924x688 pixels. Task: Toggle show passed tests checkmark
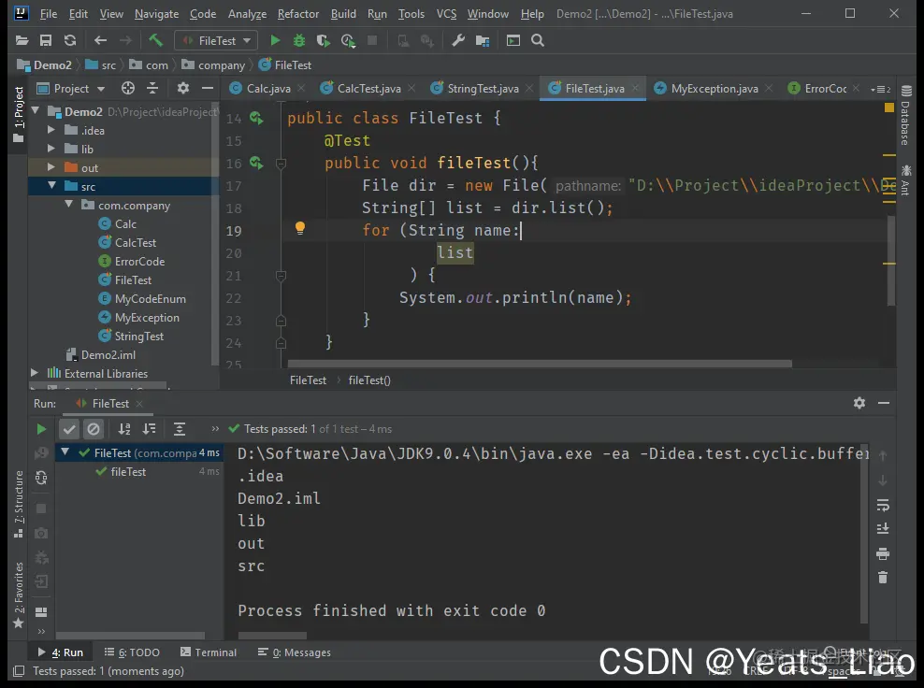69,429
